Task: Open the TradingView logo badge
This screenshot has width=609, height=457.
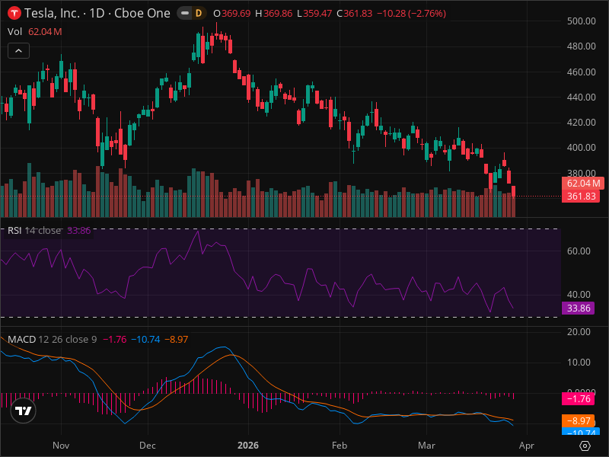Action: 24,411
